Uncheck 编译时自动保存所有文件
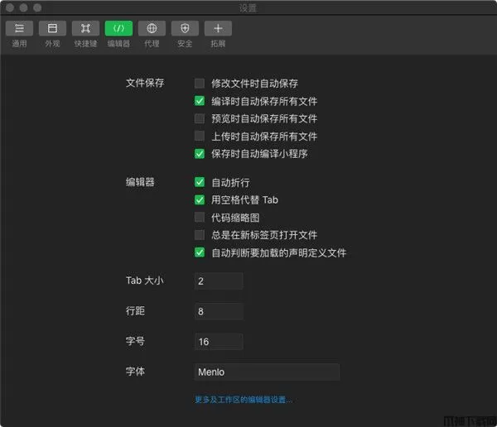 [x=200, y=101]
